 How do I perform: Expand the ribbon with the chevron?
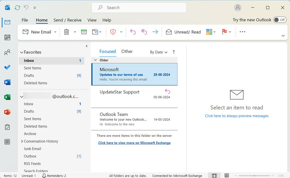(x=283, y=35)
